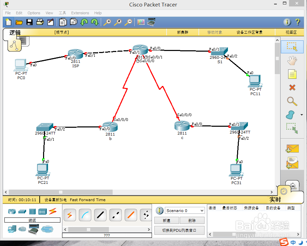Select the Wireless Devices category icon
This screenshot has height=246, width=307.
(x=42, y=211)
